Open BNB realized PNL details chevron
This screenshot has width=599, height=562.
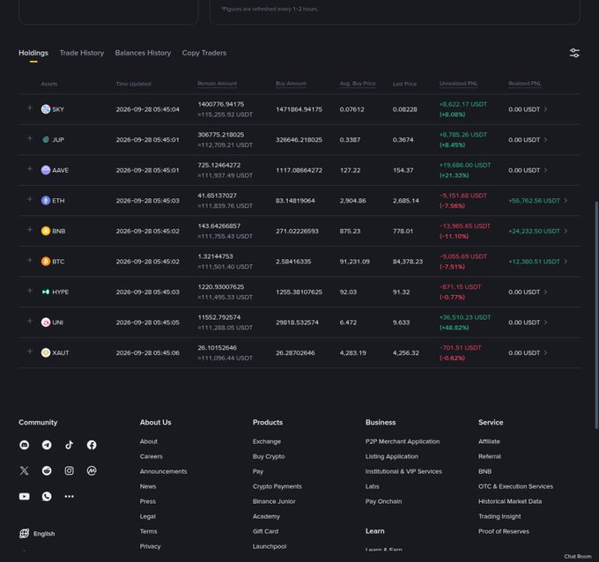pos(566,231)
